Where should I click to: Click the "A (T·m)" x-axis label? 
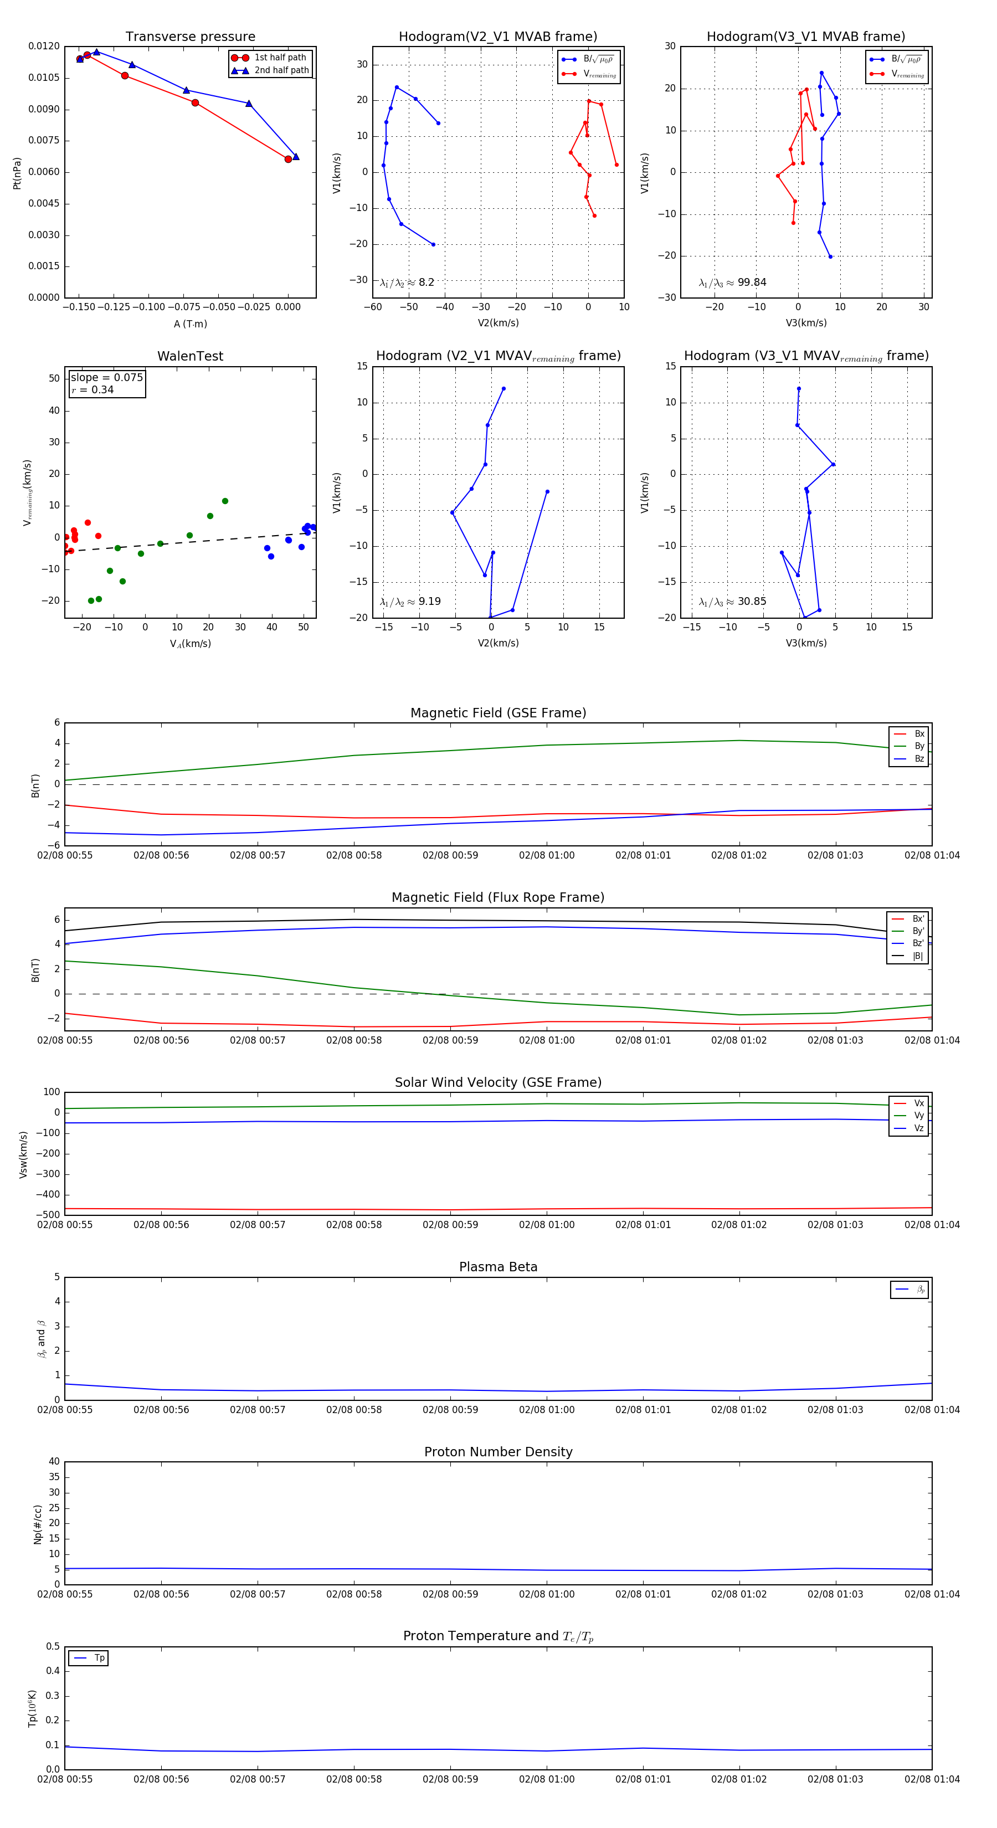[190, 324]
